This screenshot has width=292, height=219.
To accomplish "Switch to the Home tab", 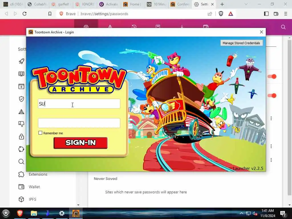I will tap(133, 4).
